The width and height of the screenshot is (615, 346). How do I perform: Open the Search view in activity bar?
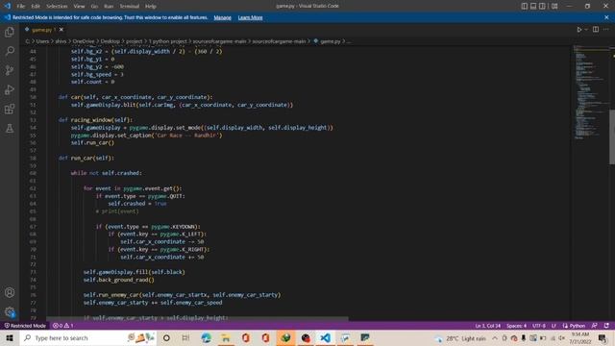[x=10, y=51]
